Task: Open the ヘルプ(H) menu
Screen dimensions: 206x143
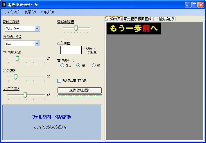Action: (x=47, y=12)
